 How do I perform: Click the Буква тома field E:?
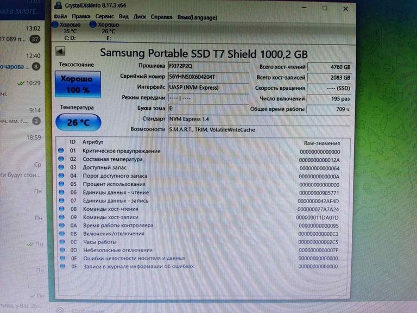(208, 108)
